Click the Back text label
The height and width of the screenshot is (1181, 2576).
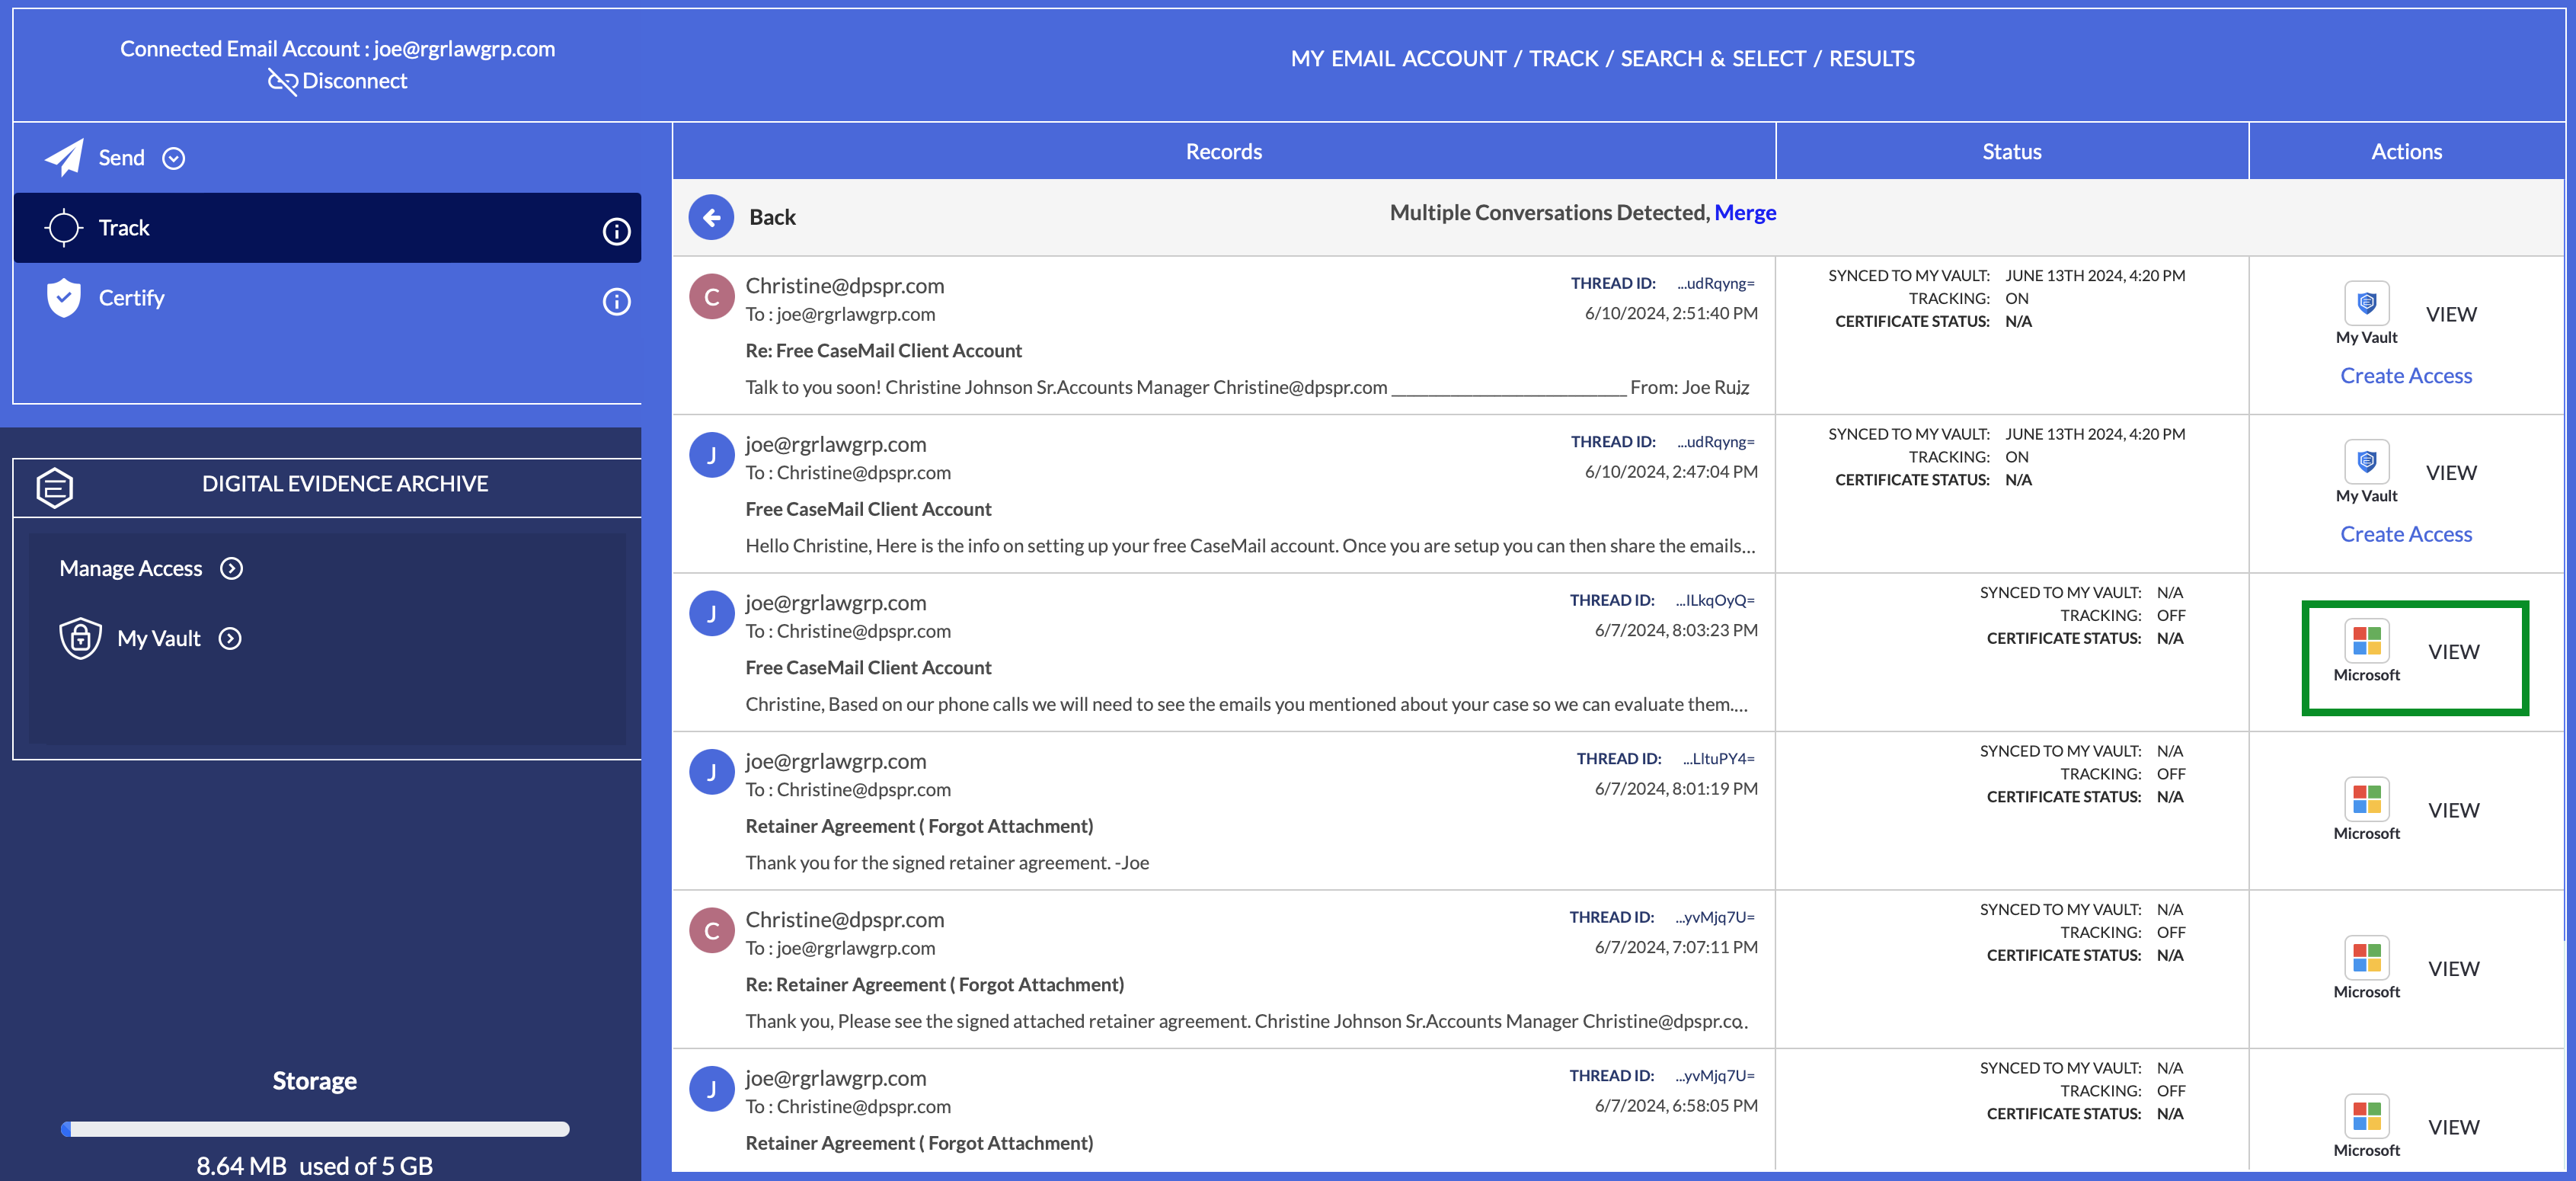773,217
